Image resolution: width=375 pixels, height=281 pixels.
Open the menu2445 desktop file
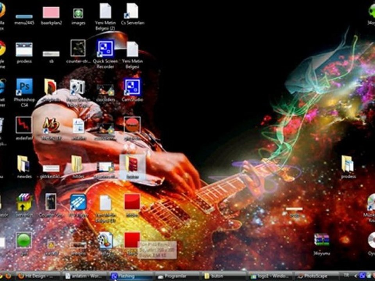(24, 17)
